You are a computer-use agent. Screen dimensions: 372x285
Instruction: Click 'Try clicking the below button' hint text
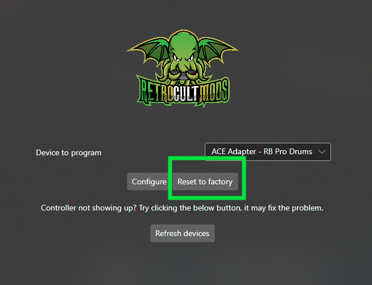point(191,208)
